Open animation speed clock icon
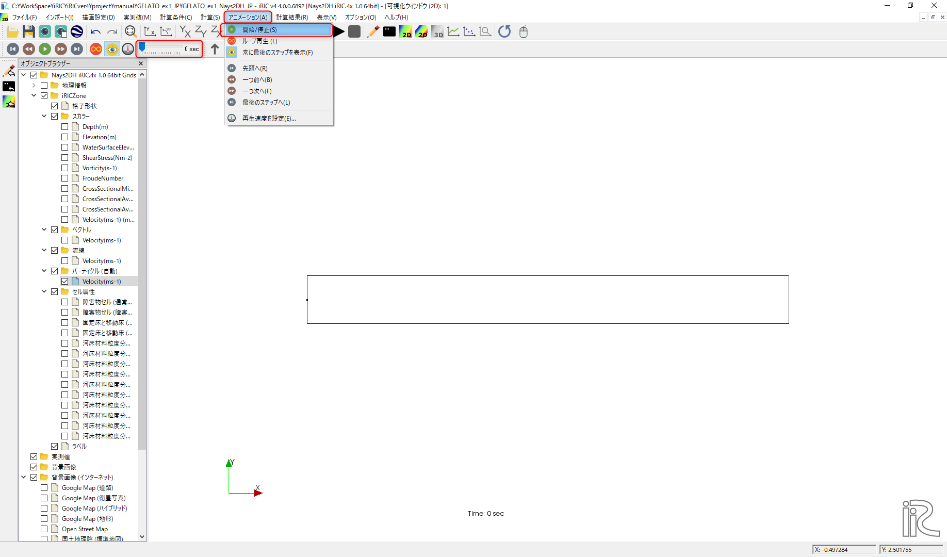The image size is (947, 557). point(128,49)
